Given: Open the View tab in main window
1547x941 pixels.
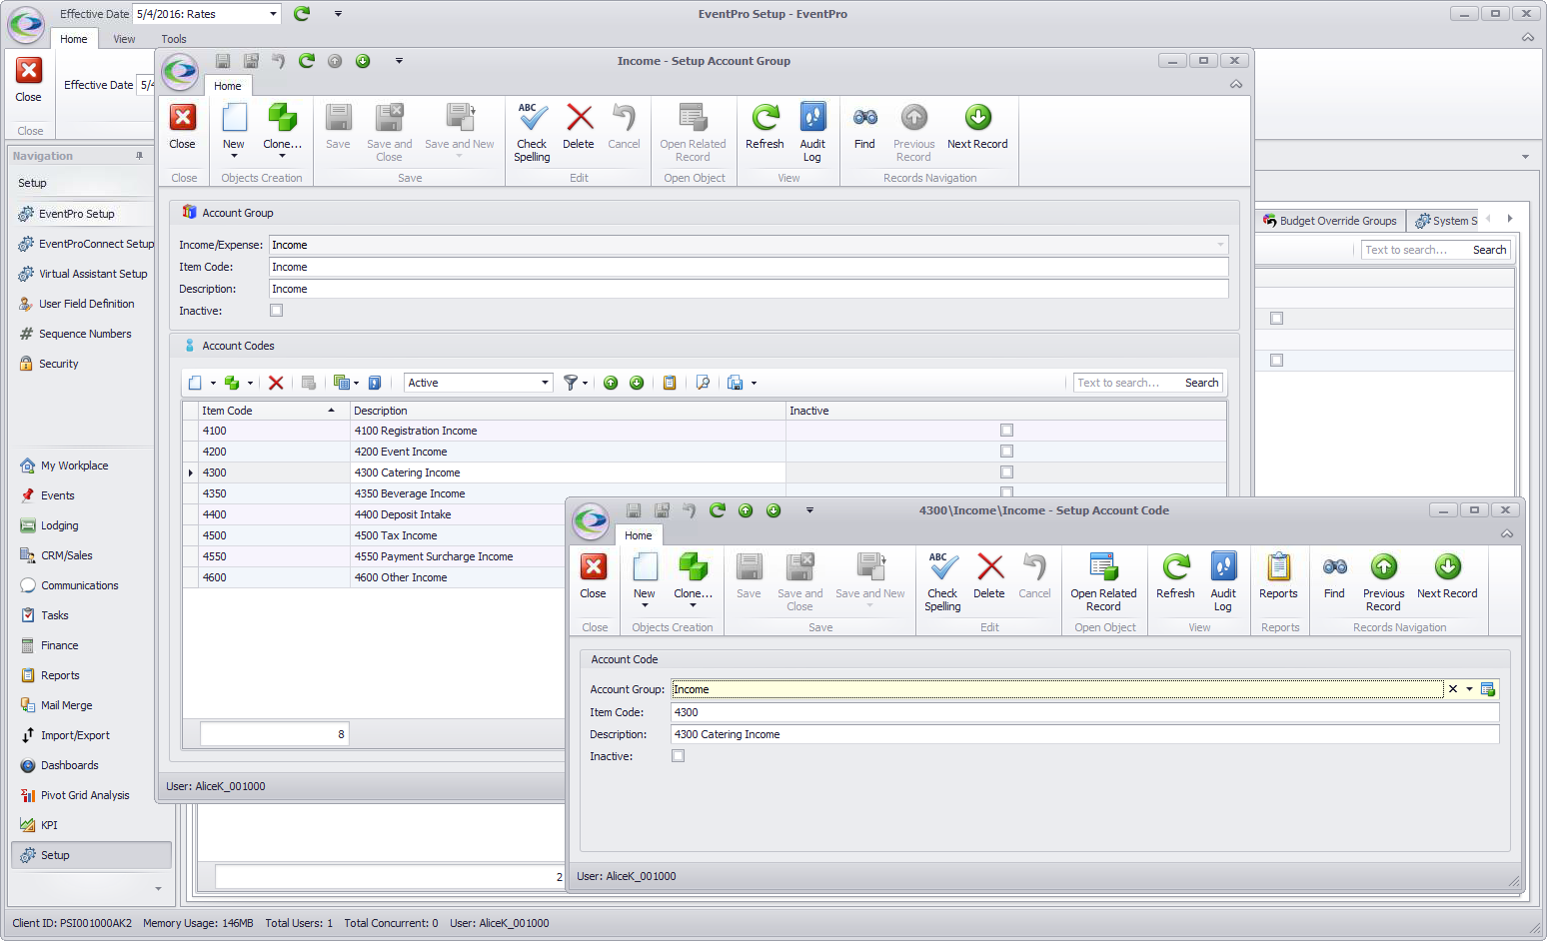Looking at the screenshot, I should click(x=124, y=39).
